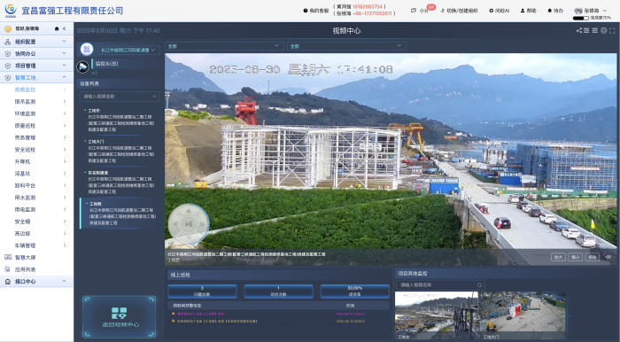620x342 pixels.
Task: Select the 工地大门 camera thumbnail
Action: coord(523,316)
